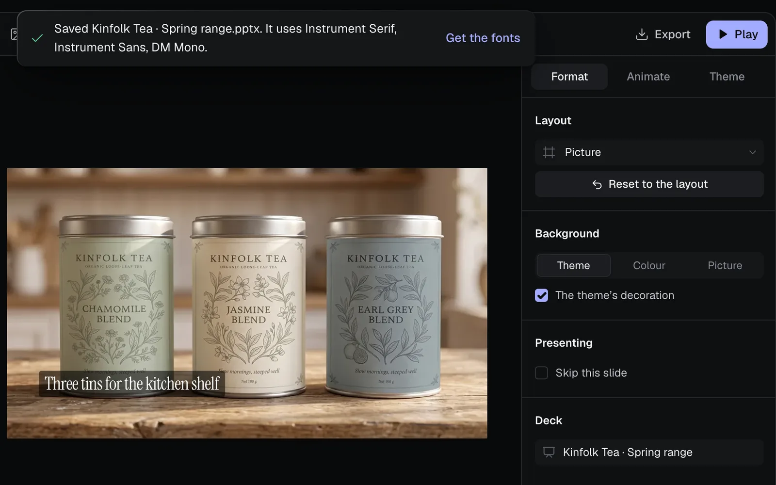Click the Get the fonts link
Image resolution: width=776 pixels, height=485 pixels.
pyautogui.click(x=483, y=38)
